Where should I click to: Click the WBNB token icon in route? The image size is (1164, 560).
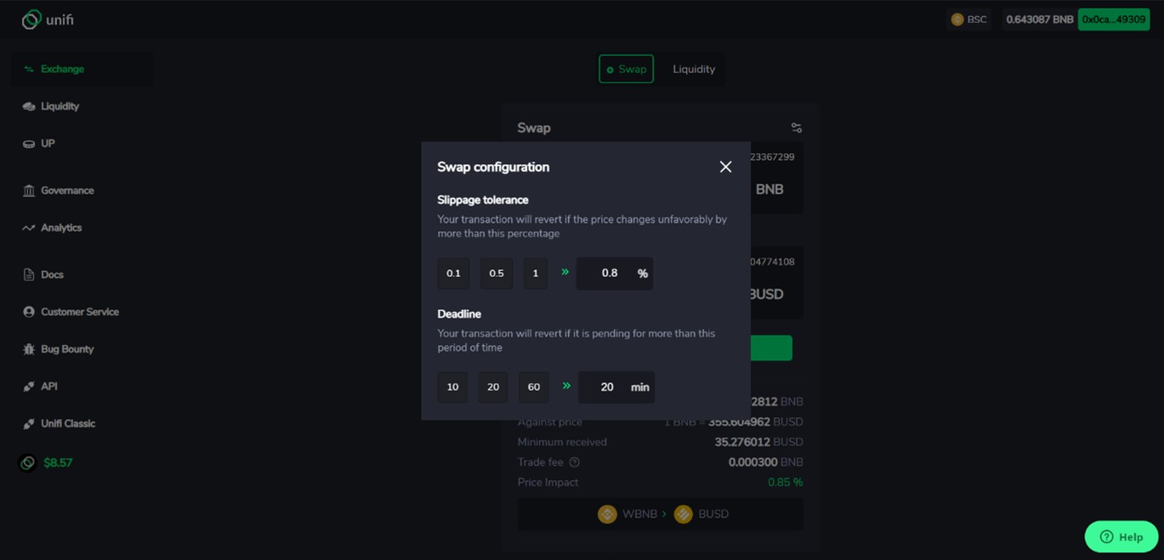607,514
